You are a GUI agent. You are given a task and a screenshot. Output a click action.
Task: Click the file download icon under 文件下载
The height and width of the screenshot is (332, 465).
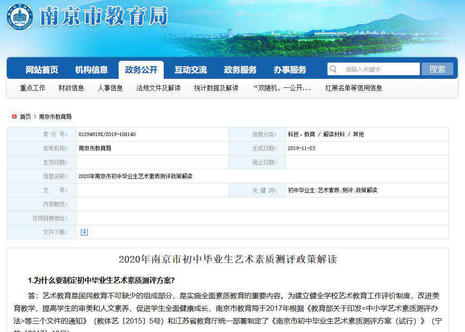pyautogui.click(x=84, y=232)
